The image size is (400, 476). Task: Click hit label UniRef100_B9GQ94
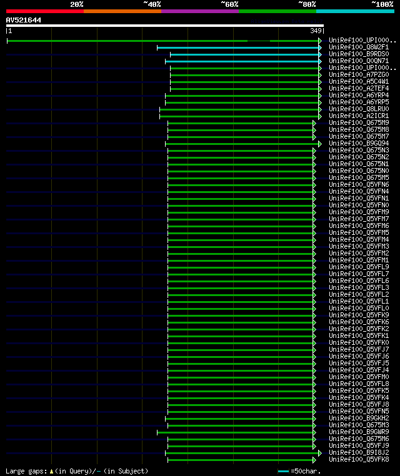pyautogui.click(x=359, y=143)
